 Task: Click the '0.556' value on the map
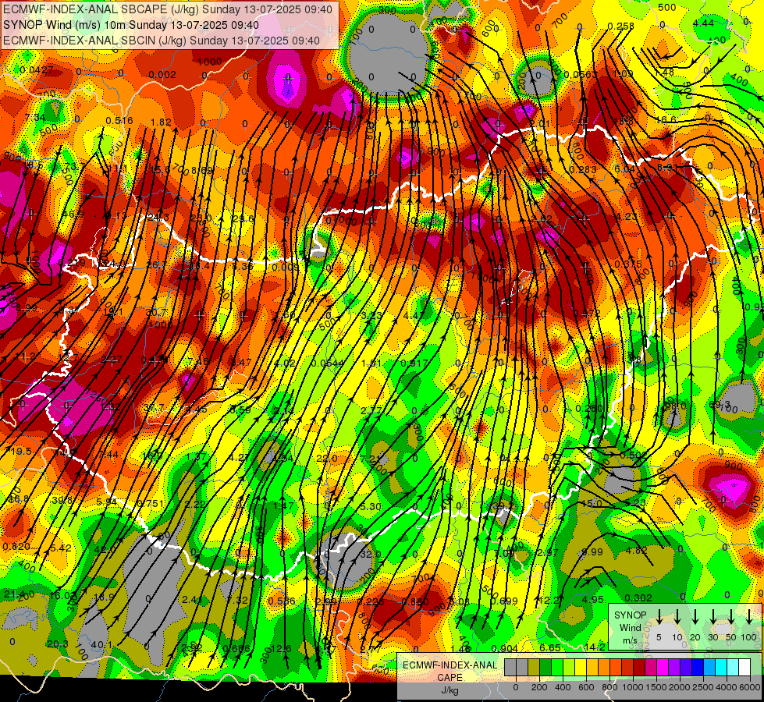(x=282, y=601)
